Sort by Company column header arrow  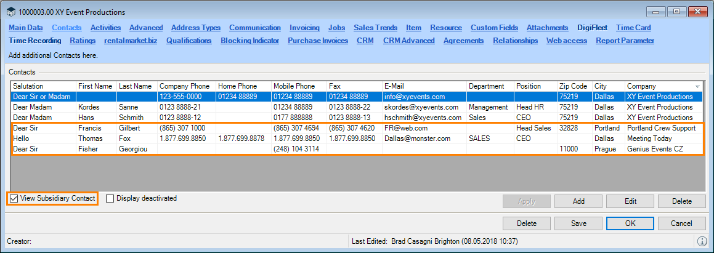point(697,86)
